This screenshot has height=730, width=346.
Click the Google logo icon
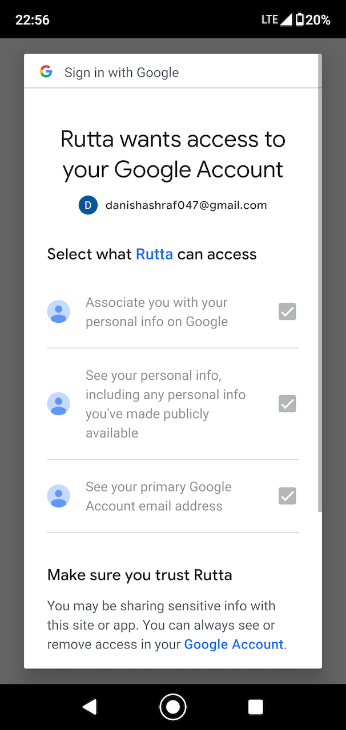(x=46, y=72)
